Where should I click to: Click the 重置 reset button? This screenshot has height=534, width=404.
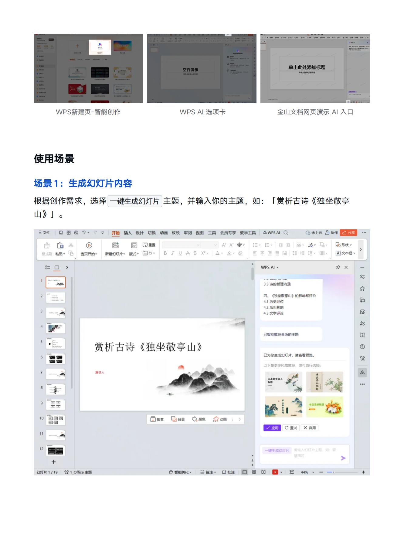coord(149,245)
